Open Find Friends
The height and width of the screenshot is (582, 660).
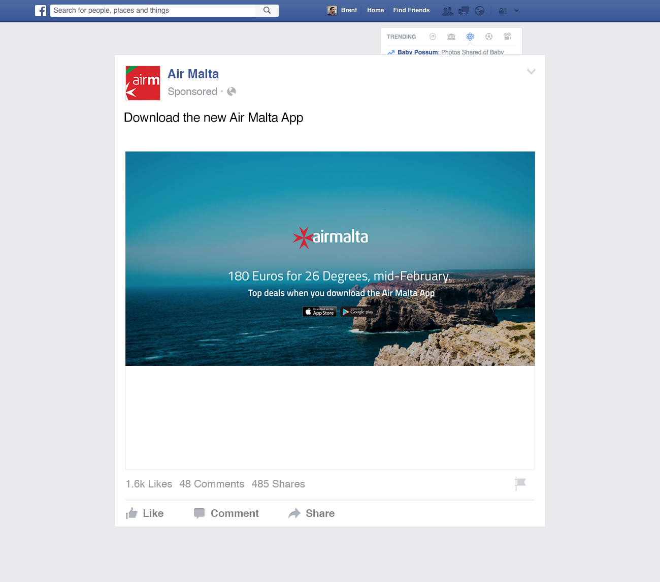411,10
